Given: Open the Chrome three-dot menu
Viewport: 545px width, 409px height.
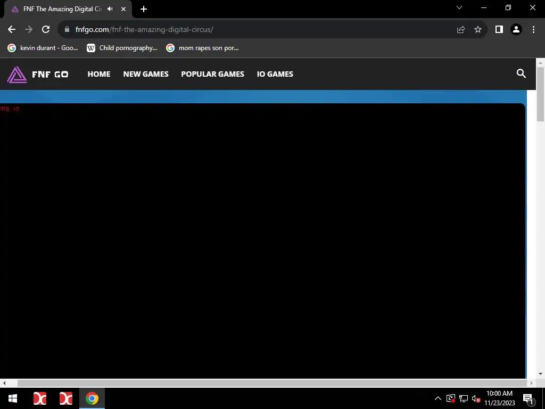Looking at the screenshot, I should (x=533, y=30).
